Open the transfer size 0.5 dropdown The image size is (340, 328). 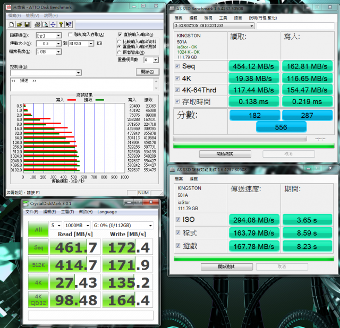tap(58, 44)
